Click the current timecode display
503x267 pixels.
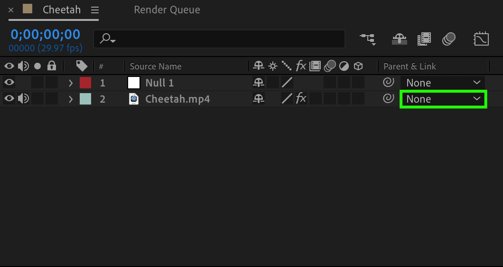tap(46, 34)
